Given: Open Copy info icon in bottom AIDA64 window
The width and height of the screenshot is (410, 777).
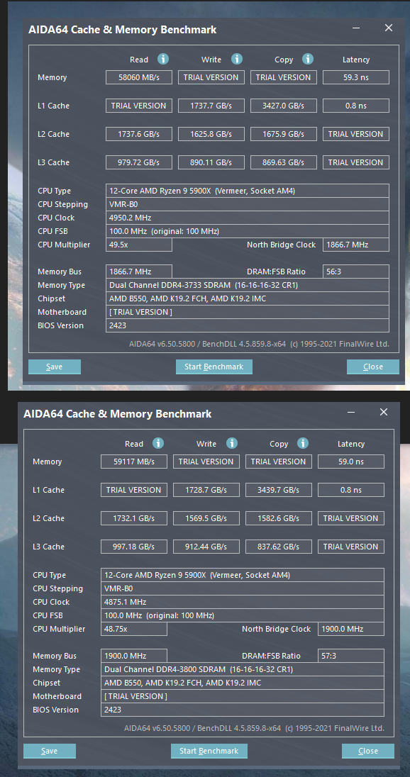Looking at the screenshot, I should click(303, 443).
